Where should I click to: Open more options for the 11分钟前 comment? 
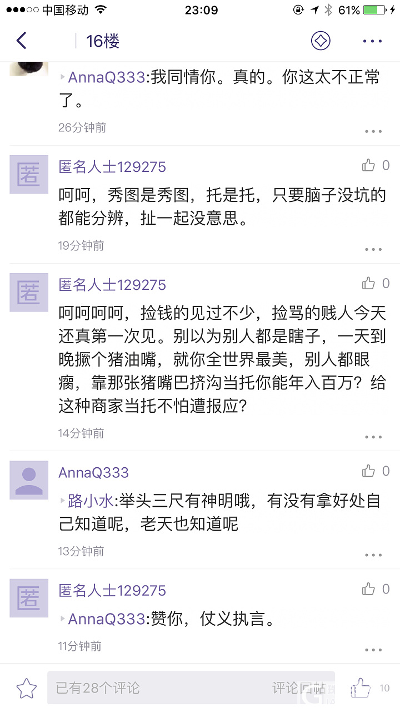click(x=373, y=650)
